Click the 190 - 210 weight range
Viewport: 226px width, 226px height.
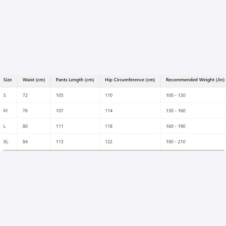pos(175,142)
